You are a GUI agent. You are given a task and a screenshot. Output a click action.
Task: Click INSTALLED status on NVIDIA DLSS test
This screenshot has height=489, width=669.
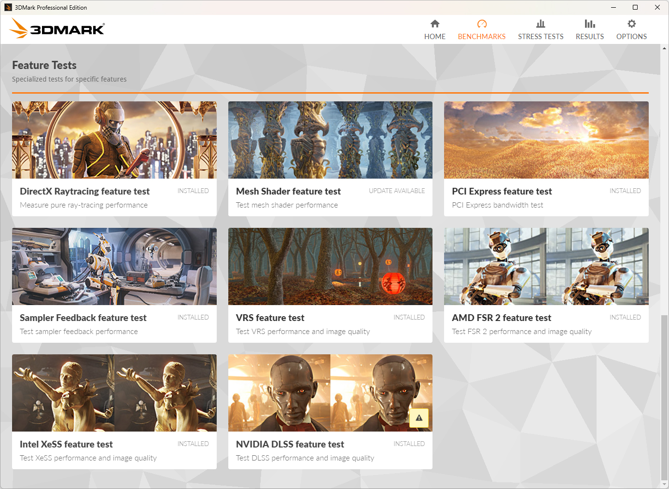point(409,444)
